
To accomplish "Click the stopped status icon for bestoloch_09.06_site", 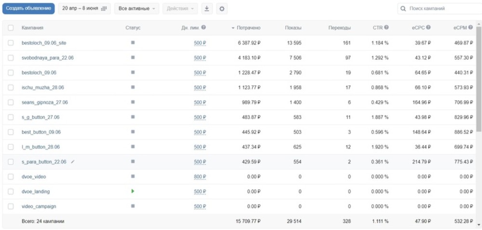I will 133,43.
